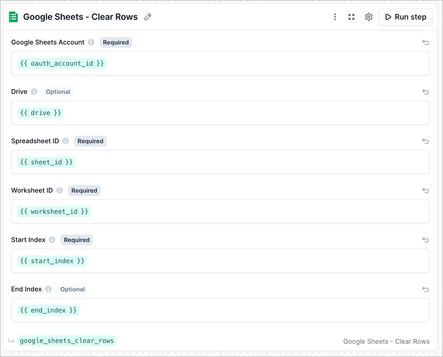View info tooltip for Spreadsheet ID
This screenshot has width=443, height=357.
click(65, 141)
